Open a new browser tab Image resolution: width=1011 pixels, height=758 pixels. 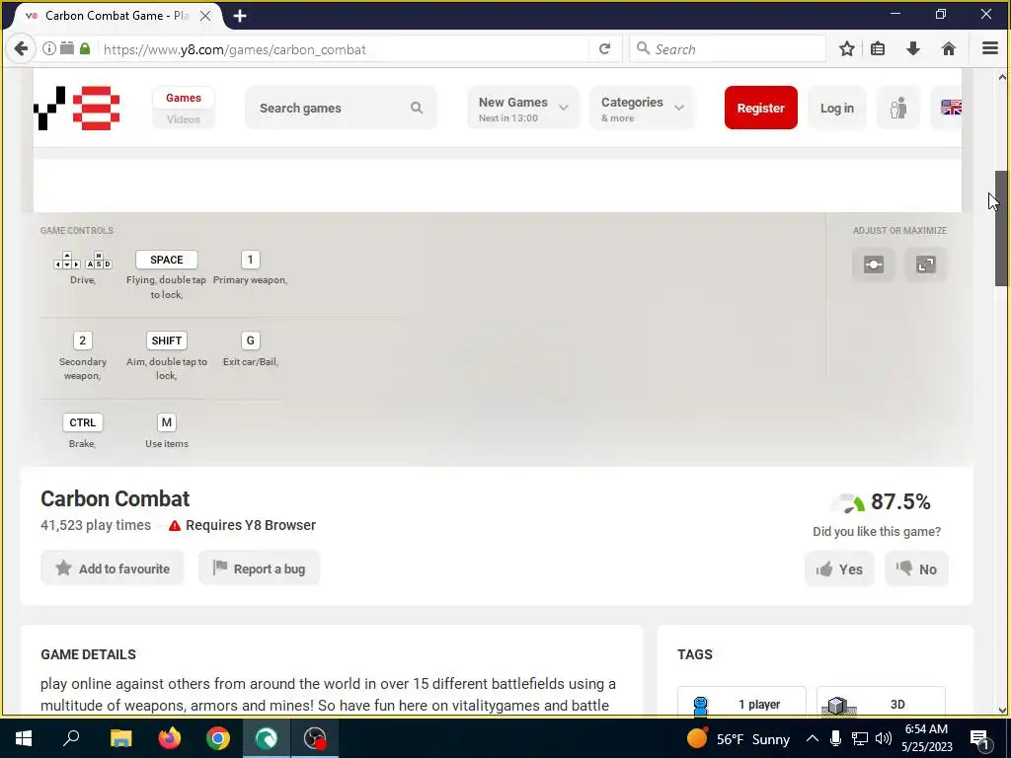point(240,16)
